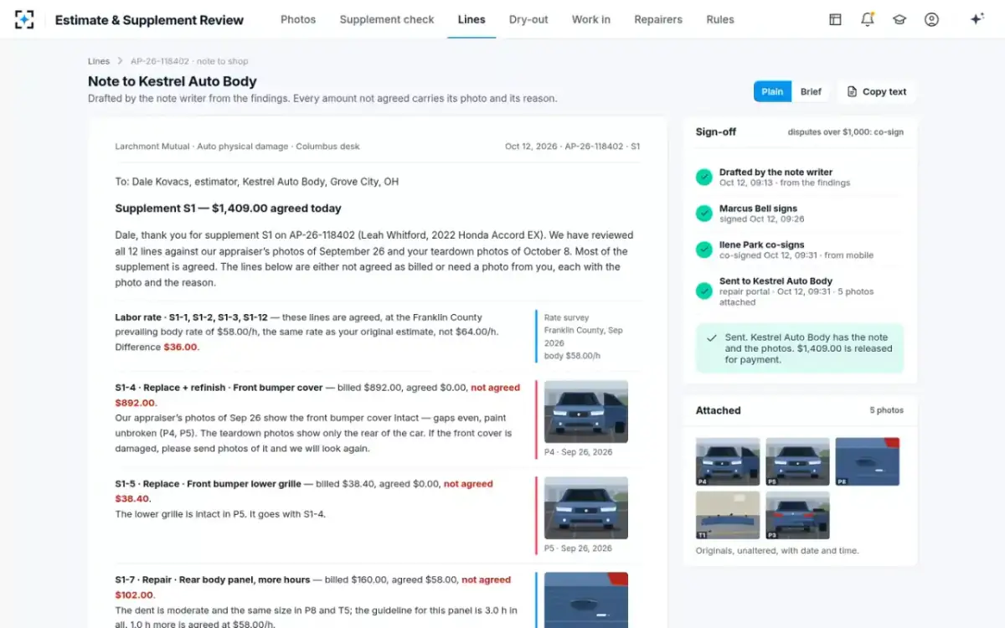
Task: Open the S1-5 lower grille photo
Action: [x=586, y=507]
